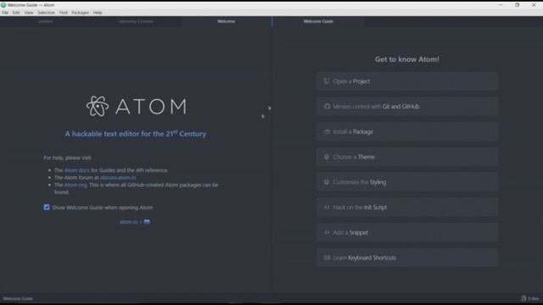
Task: Click the code icon on Add a Snippet
Action: pos(327,232)
